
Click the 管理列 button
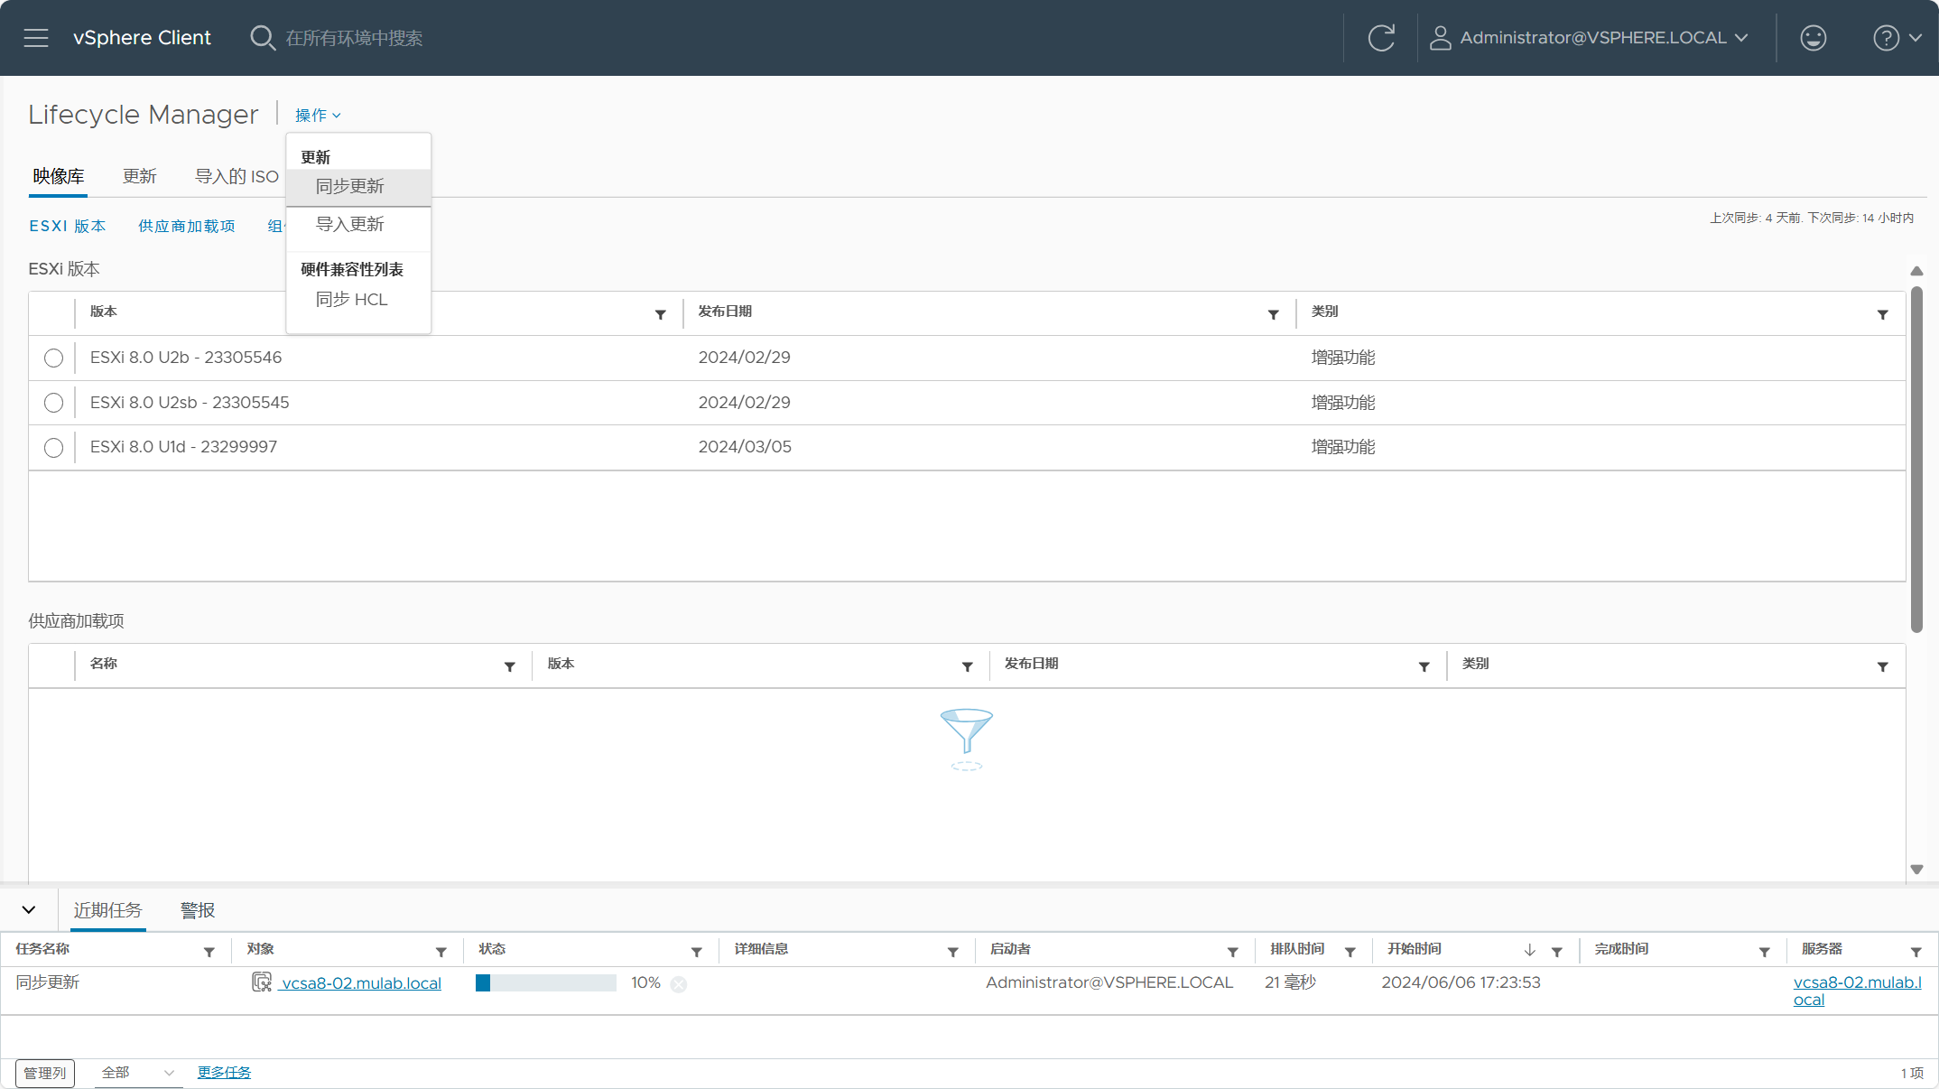pyautogui.click(x=45, y=1073)
